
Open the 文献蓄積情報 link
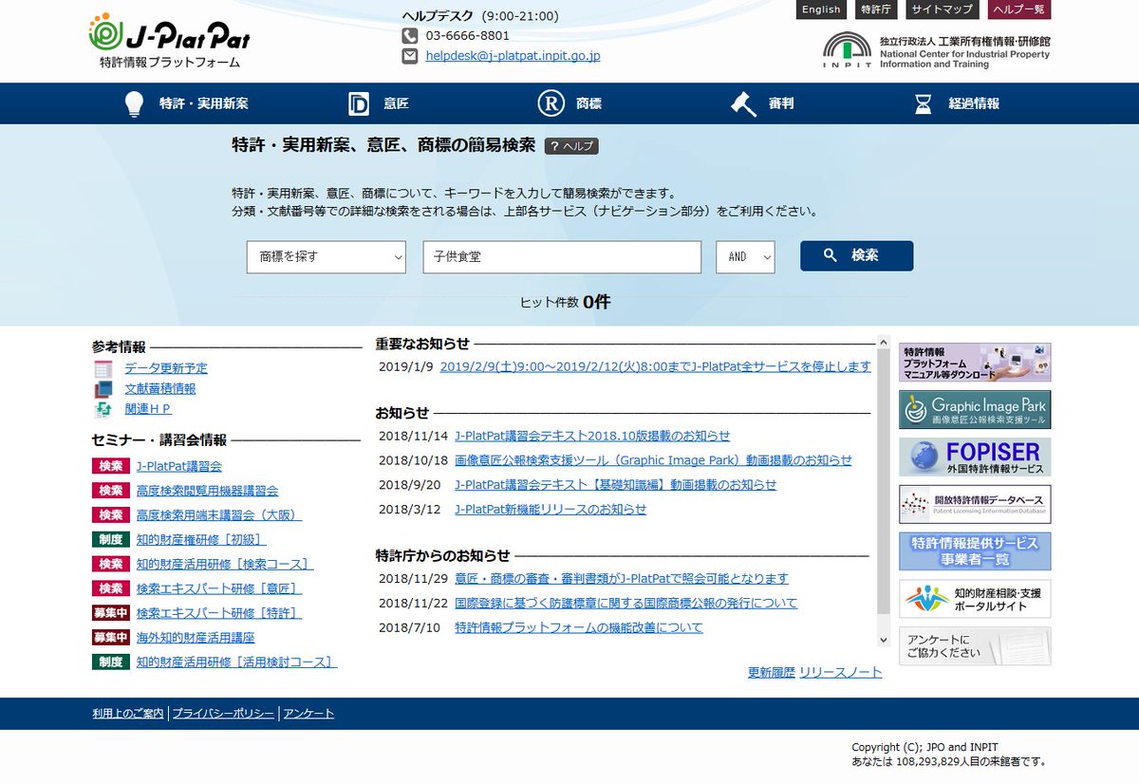pyautogui.click(x=160, y=389)
